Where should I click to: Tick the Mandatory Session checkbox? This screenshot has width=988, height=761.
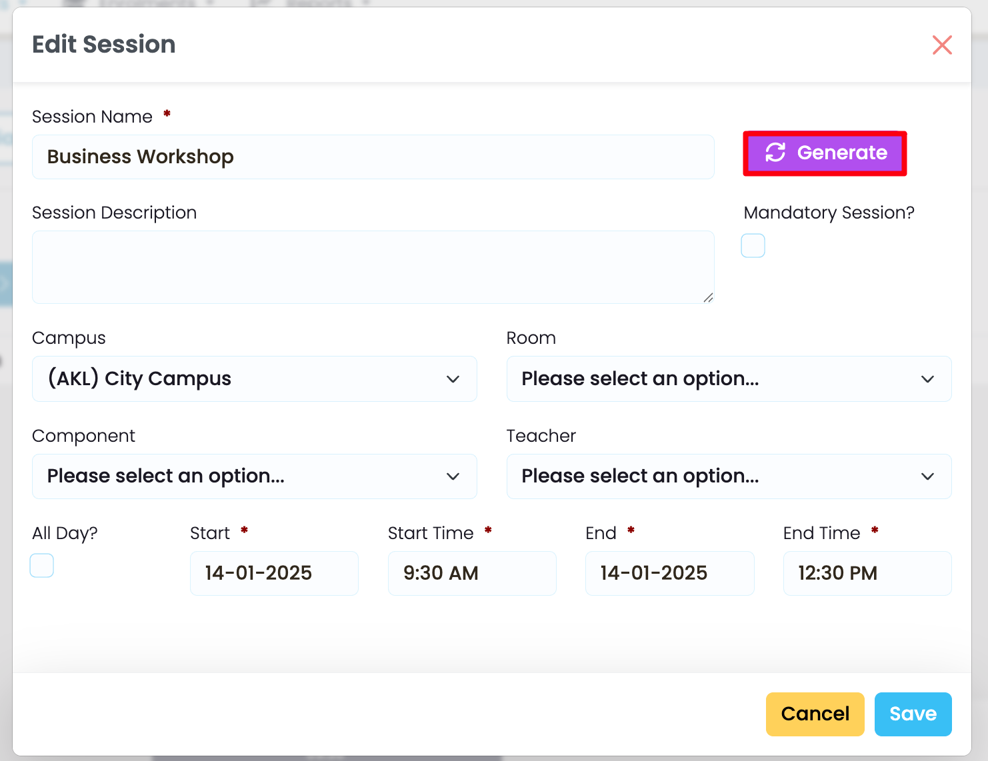click(x=753, y=246)
